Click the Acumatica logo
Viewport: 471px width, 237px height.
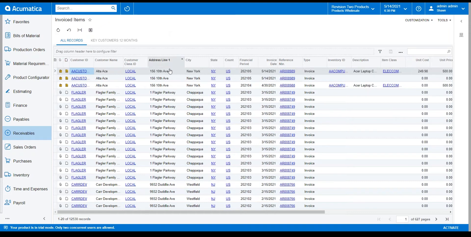click(x=23, y=8)
